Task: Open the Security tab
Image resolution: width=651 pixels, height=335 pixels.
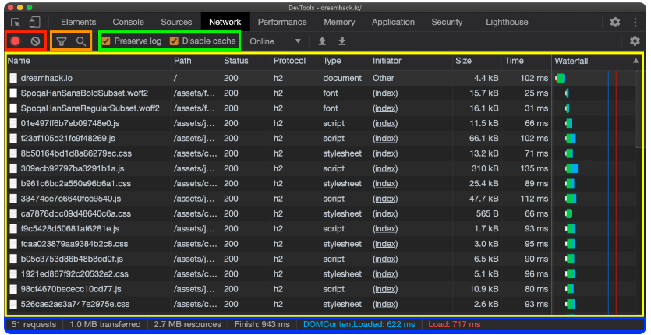Action: tap(447, 22)
